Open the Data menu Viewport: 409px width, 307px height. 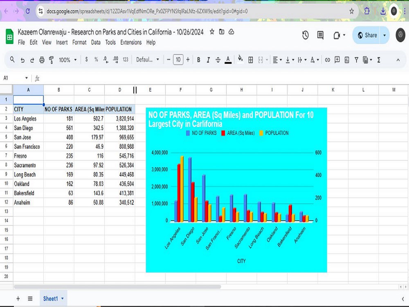tap(96, 42)
